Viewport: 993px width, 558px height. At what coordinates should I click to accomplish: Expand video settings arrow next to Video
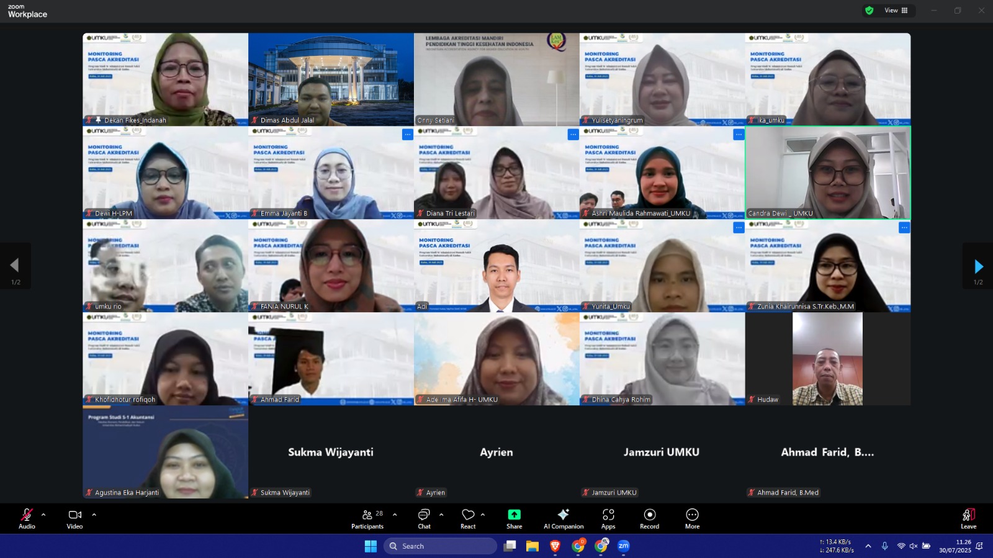(x=94, y=515)
